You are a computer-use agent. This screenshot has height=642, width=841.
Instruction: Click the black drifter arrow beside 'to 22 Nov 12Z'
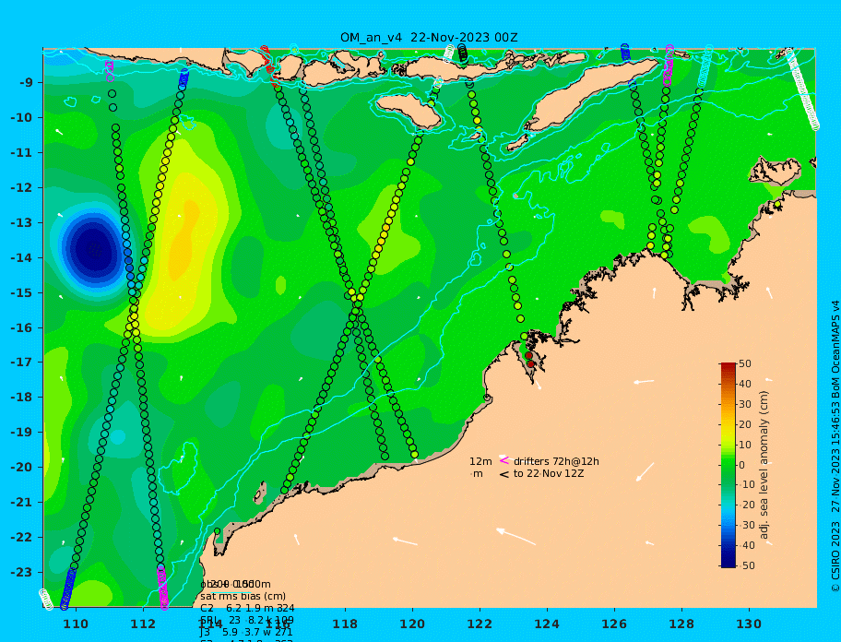click(504, 474)
